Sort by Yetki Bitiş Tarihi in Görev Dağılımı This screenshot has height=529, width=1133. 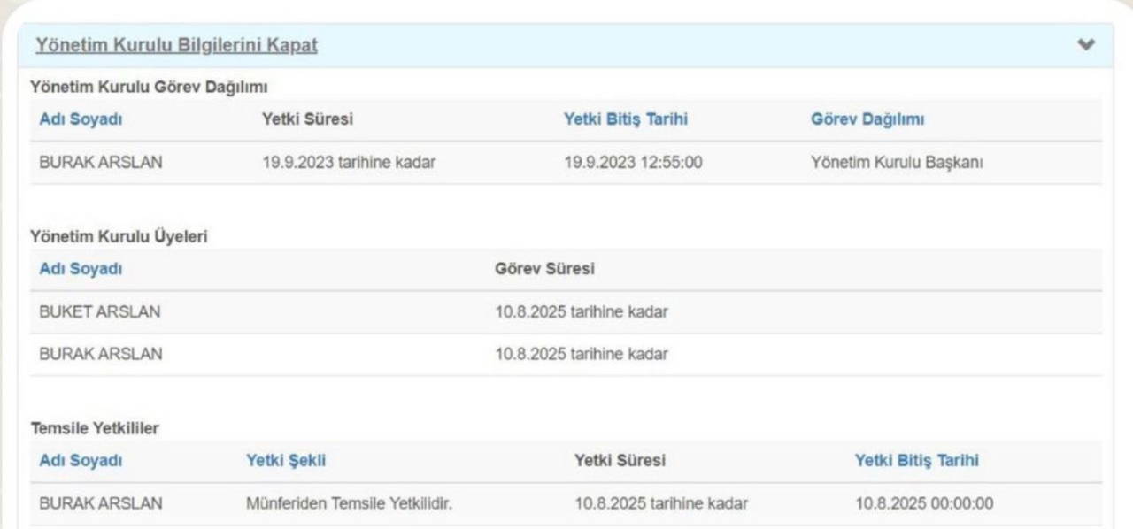625,120
